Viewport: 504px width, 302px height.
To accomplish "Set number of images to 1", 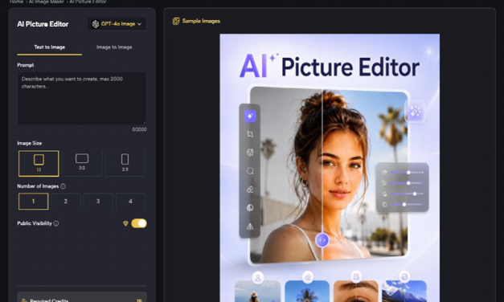I will pyautogui.click(x=34, y=202).
